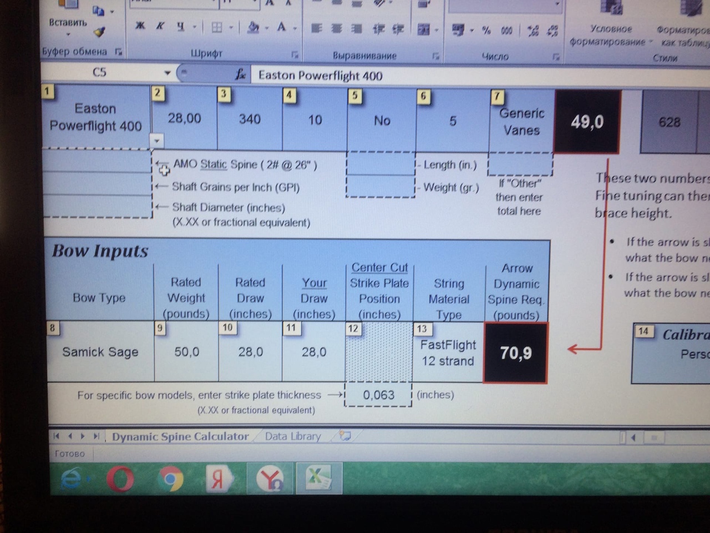Open clipboard (Буфер обмена) dialog launcher
The width and height of the screenshot is (710, 533).
pyautogui.click(x=118, y=52)
